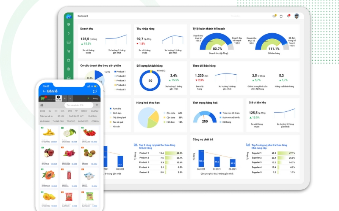Tap the red snack bag product card
The image size is (339, 211).
(69, 199)
